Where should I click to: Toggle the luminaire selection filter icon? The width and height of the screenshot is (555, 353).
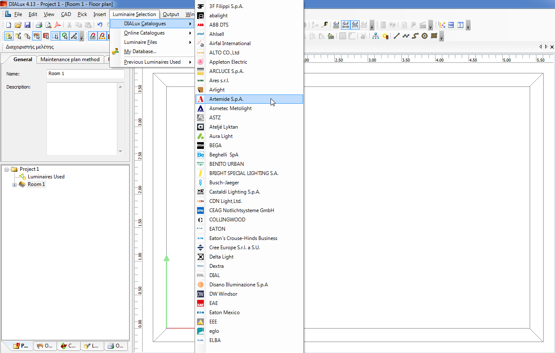pyautogui.click(x=18, y=36)
